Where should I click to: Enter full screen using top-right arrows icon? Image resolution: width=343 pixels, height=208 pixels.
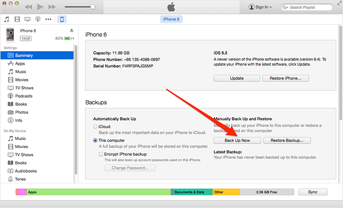(340, 3)
